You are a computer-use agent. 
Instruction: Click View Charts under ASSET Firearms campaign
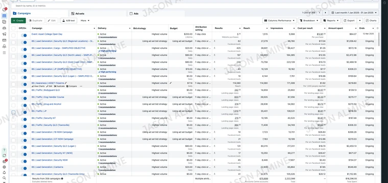pos(38,86)
